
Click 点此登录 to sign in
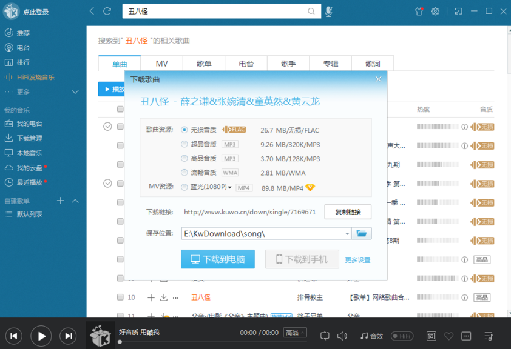point(36,12)
